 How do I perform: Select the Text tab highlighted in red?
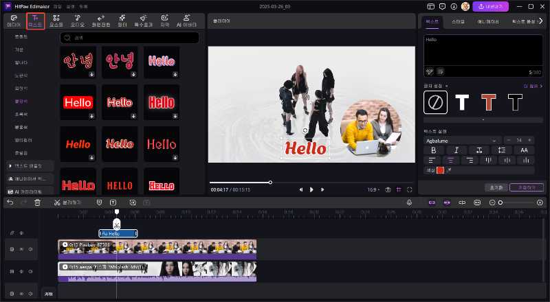(x=35, y=21)
